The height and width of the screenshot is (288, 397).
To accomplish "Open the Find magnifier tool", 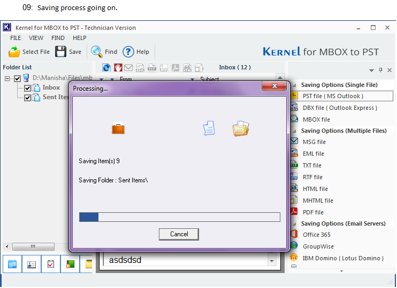I will pos(104,52).
